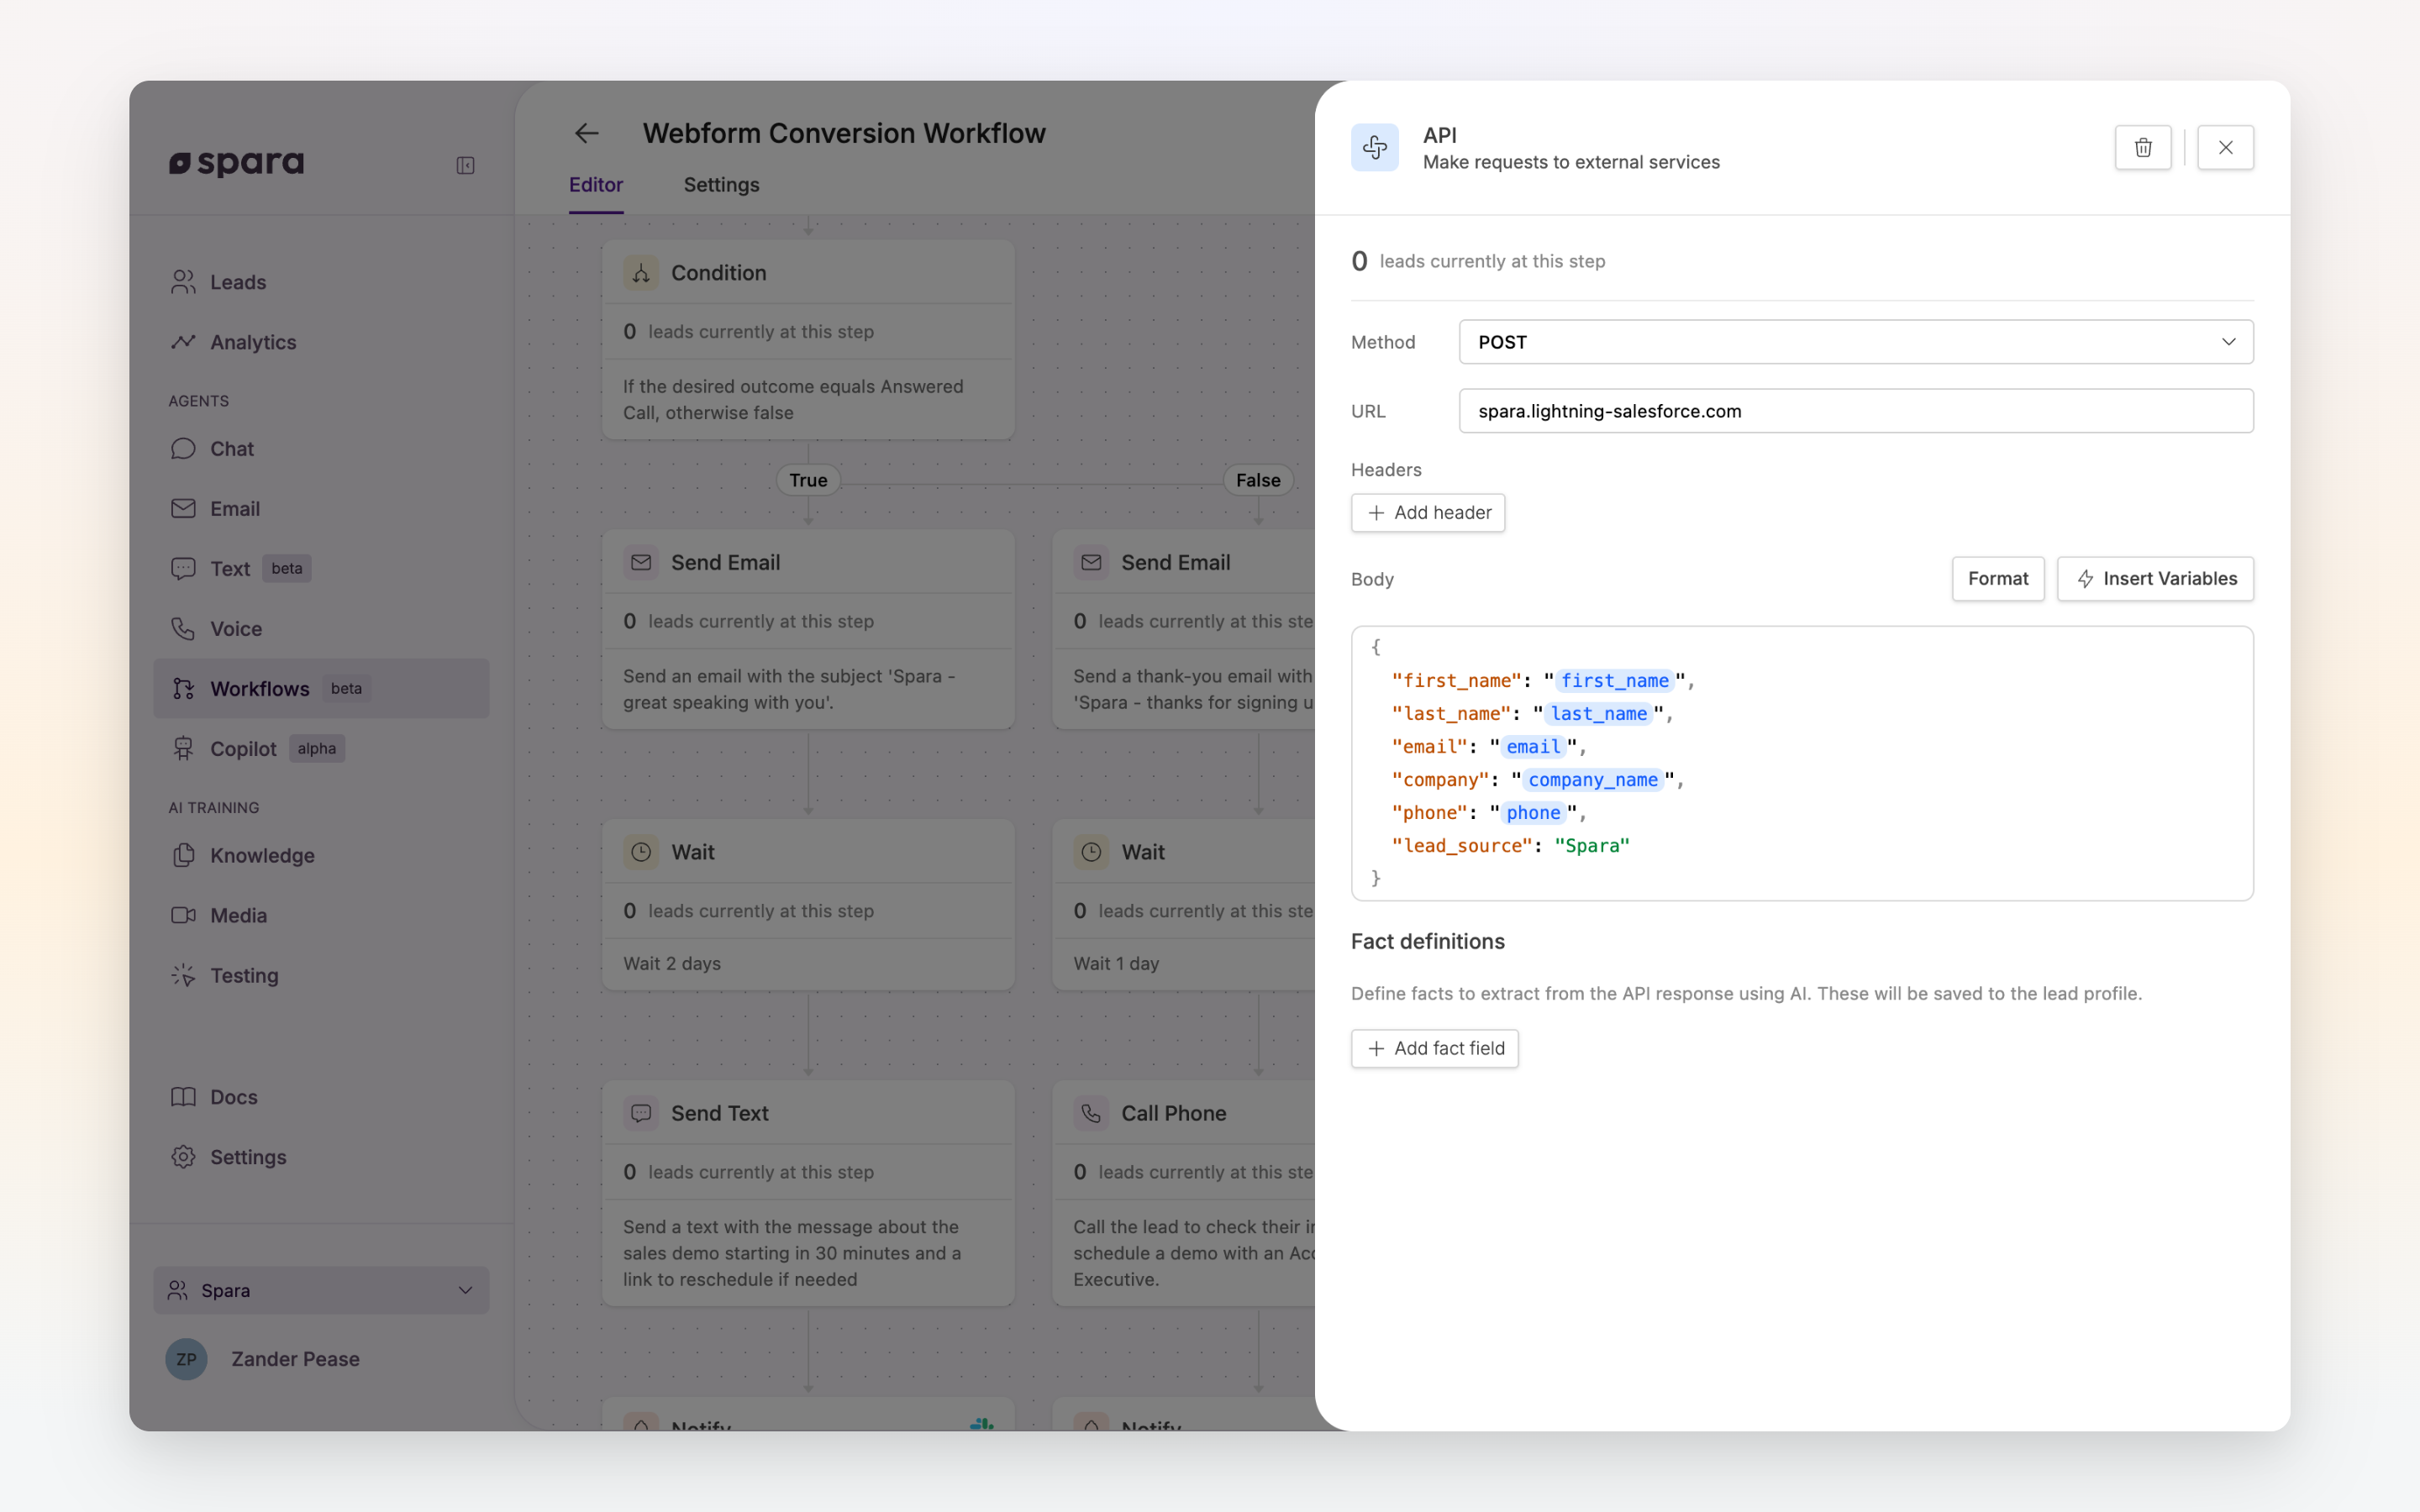Viewport: 2420px width, 1512px height.
Task: Click the Add fact field button
Action: 1434,1049
